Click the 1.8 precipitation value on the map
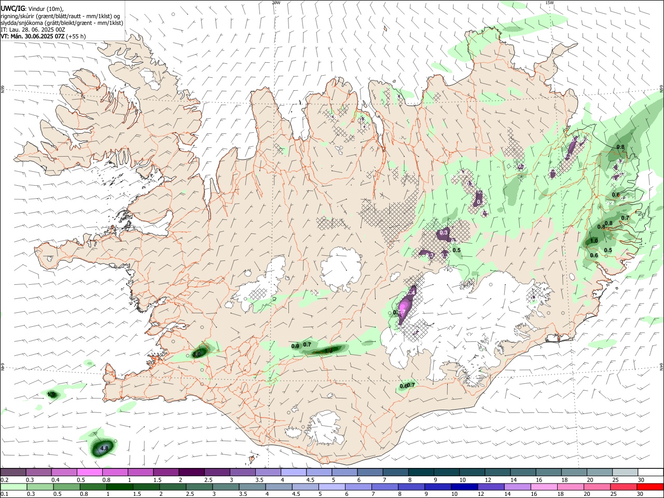Screen dimensions: 664x498 coord(328,351)
